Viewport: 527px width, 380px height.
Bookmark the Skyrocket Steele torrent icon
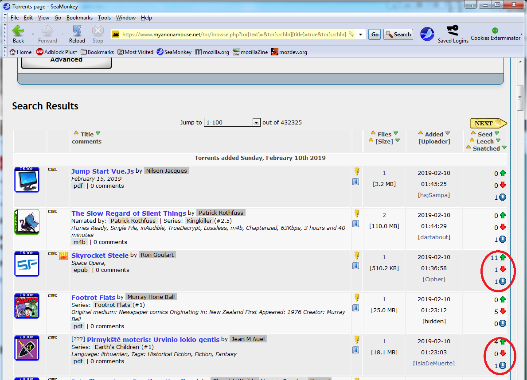pyautogui.click(x=355, y=266)
